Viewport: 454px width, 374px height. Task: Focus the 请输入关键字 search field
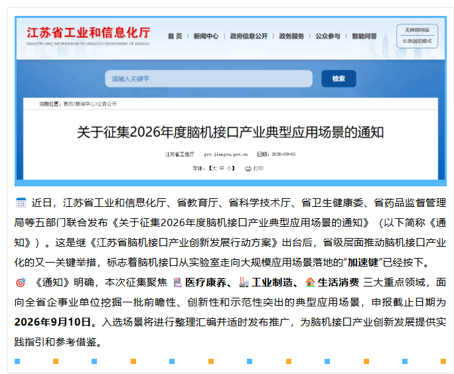click(x=208, y=79)
